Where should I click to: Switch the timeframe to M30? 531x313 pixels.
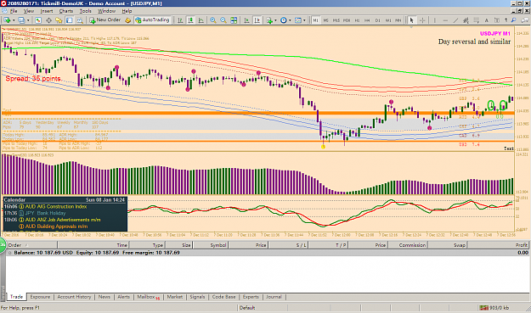347,20
